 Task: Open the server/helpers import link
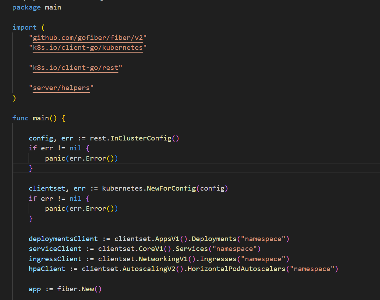(61, 88)
